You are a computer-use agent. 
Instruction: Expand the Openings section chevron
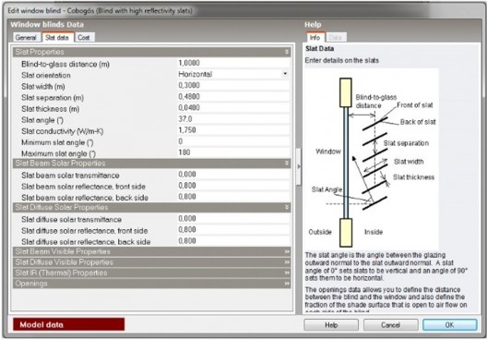pos(286,284)
